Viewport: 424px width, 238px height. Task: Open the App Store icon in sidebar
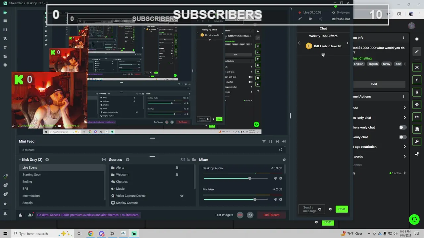5,47
